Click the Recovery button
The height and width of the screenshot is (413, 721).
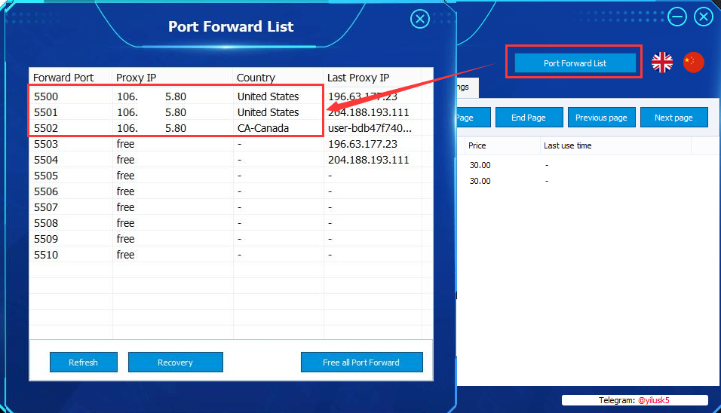(175, 362)
